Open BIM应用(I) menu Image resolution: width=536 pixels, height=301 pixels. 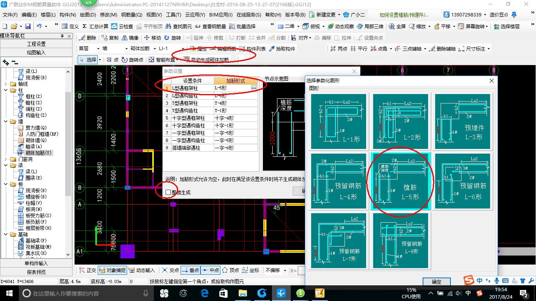tap(221, 15)
